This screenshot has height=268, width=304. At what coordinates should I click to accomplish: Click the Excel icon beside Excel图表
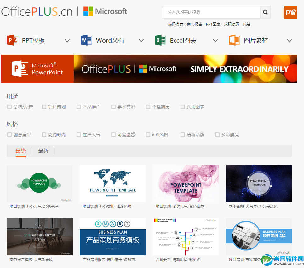(161, 40)
